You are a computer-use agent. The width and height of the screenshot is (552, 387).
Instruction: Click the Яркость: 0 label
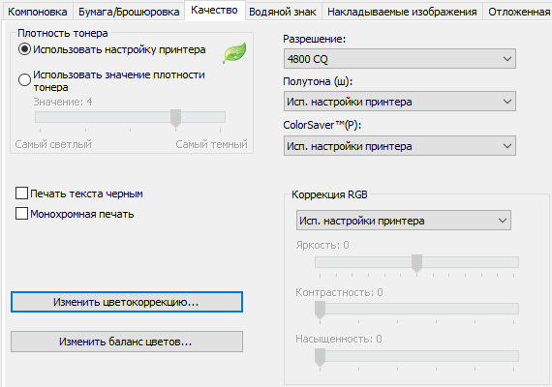(322, 245)
